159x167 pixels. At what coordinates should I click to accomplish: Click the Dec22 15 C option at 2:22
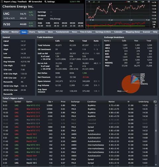tap(32, 138)
